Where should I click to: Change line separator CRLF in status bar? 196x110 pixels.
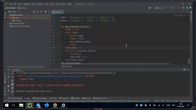point(163,101)
